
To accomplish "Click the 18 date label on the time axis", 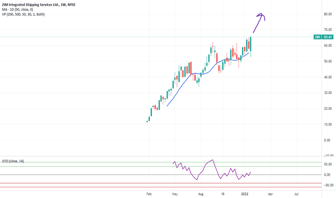I will pyautogui.click(x=223, y=194).
